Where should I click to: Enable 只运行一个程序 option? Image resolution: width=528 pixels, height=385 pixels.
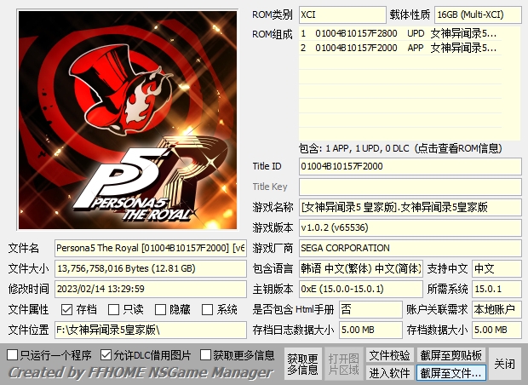click(13, 354)
